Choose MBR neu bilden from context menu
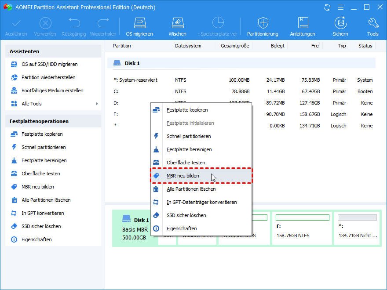Image resolution: width=387 pixels, height=290 pixels. point(183,176)
